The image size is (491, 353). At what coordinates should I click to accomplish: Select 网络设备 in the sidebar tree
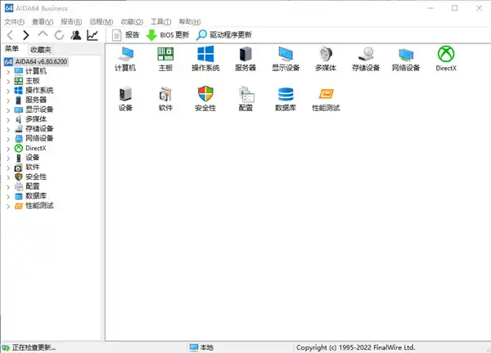click(39, 138)
